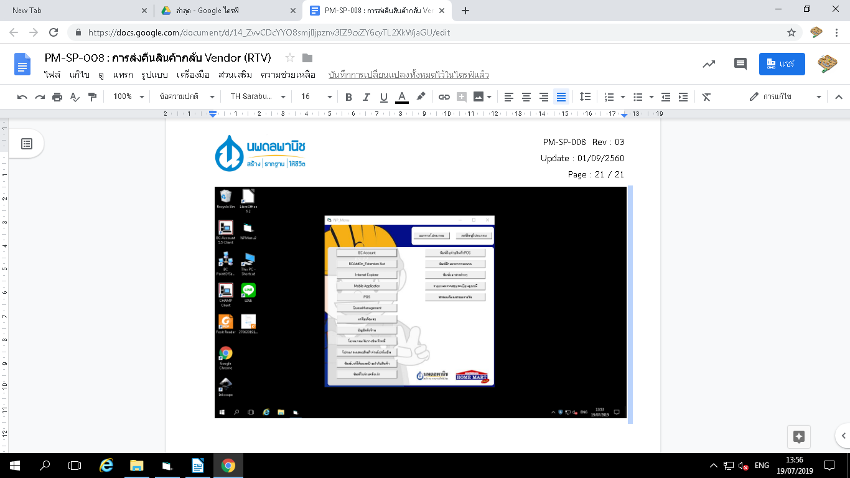Click the Explore button at bottom right
Image resolution: width=850 pixels, height=478 pixels.
tap(800, 437)
